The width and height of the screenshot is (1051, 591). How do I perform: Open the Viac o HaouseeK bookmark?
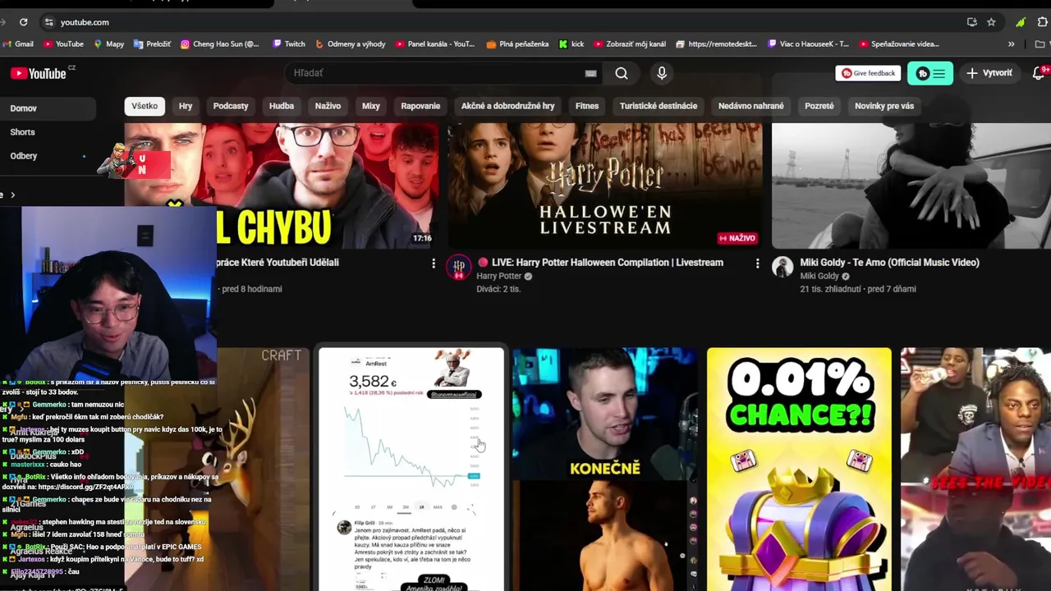(x=808, y=44)
